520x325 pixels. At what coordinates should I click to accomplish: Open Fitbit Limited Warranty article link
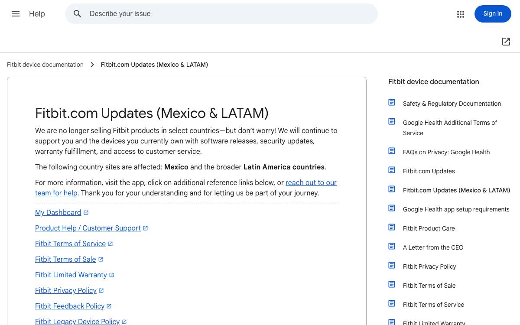pos(71,275)
